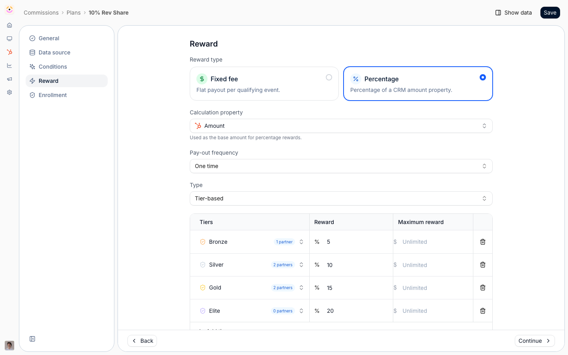Click the Back button
This screenshot has height=355, width=568.
142,341
